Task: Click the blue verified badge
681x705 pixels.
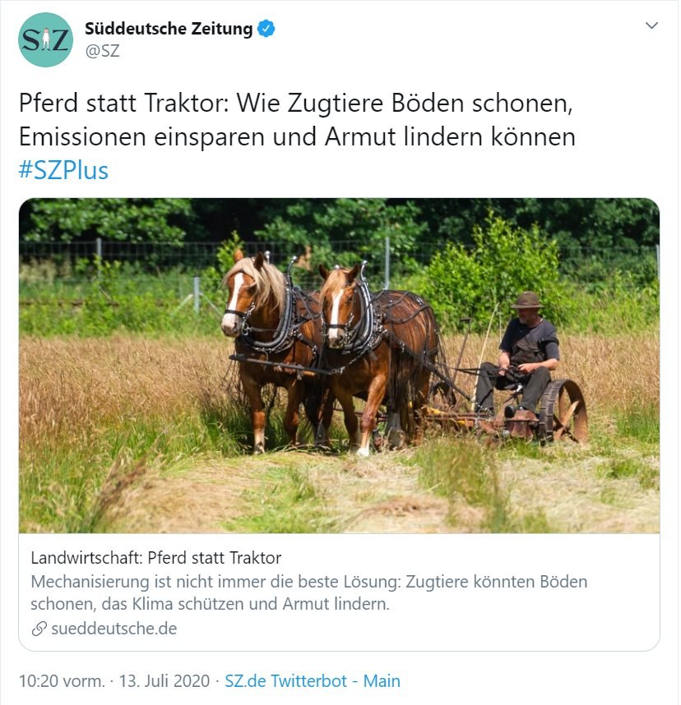Action: click(266, 28)
